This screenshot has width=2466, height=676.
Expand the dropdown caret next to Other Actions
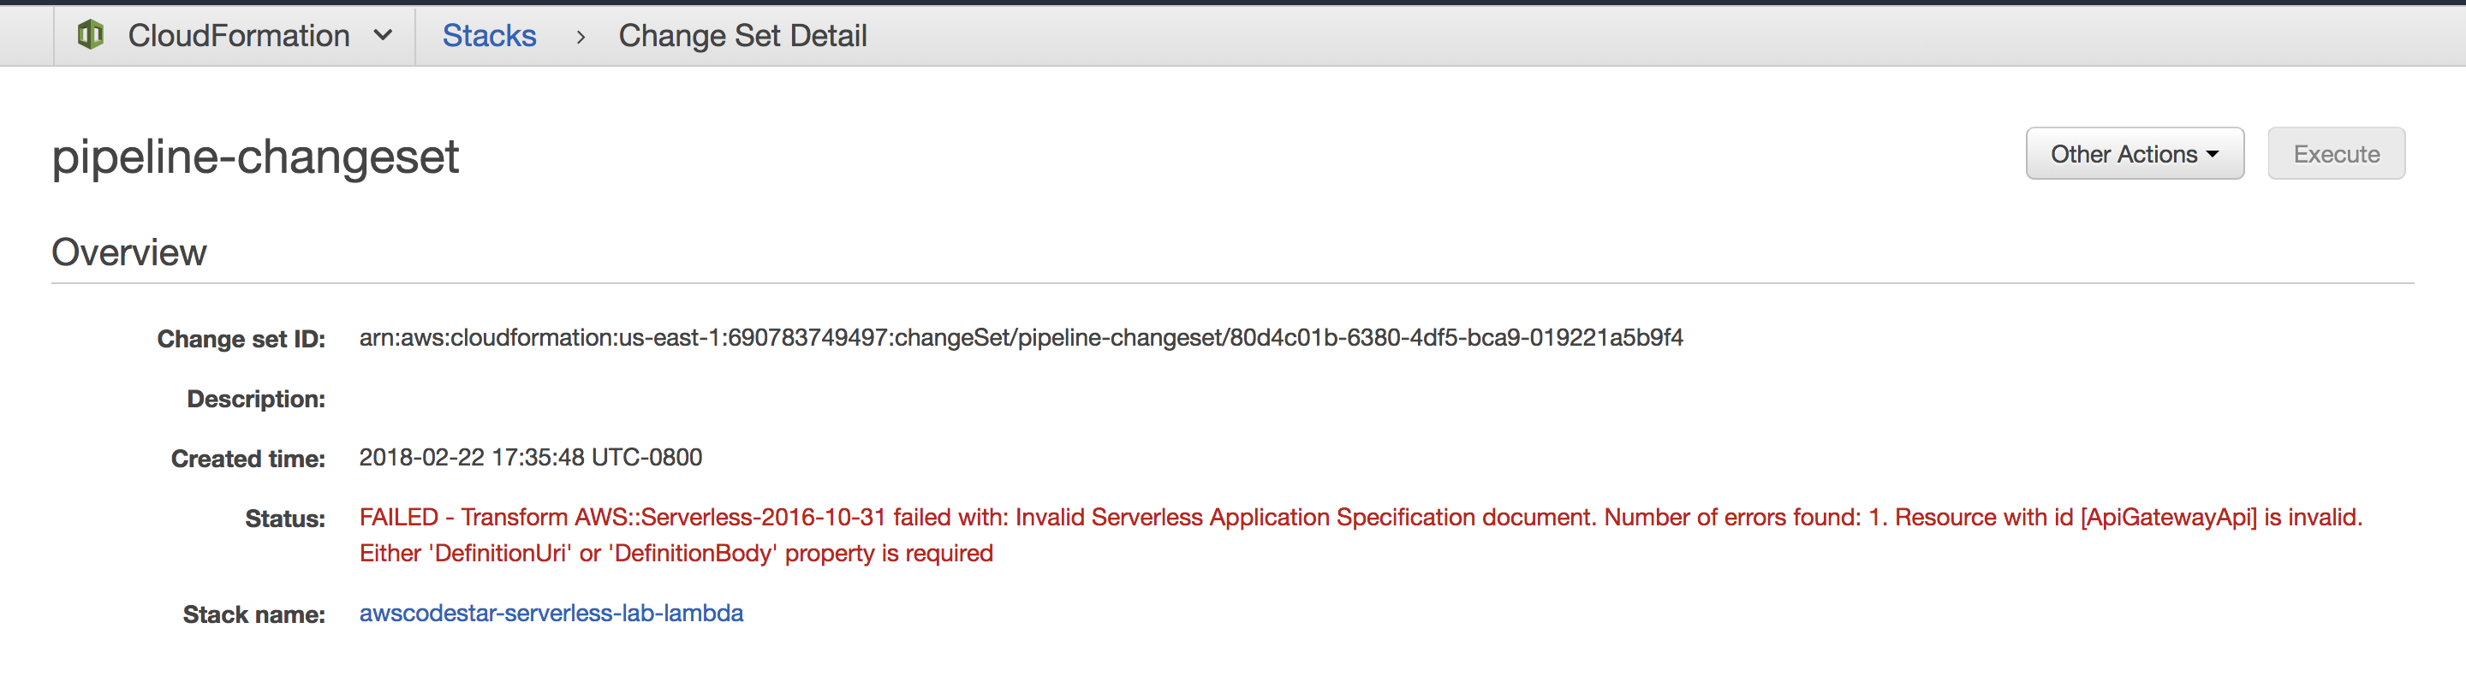2213,153
